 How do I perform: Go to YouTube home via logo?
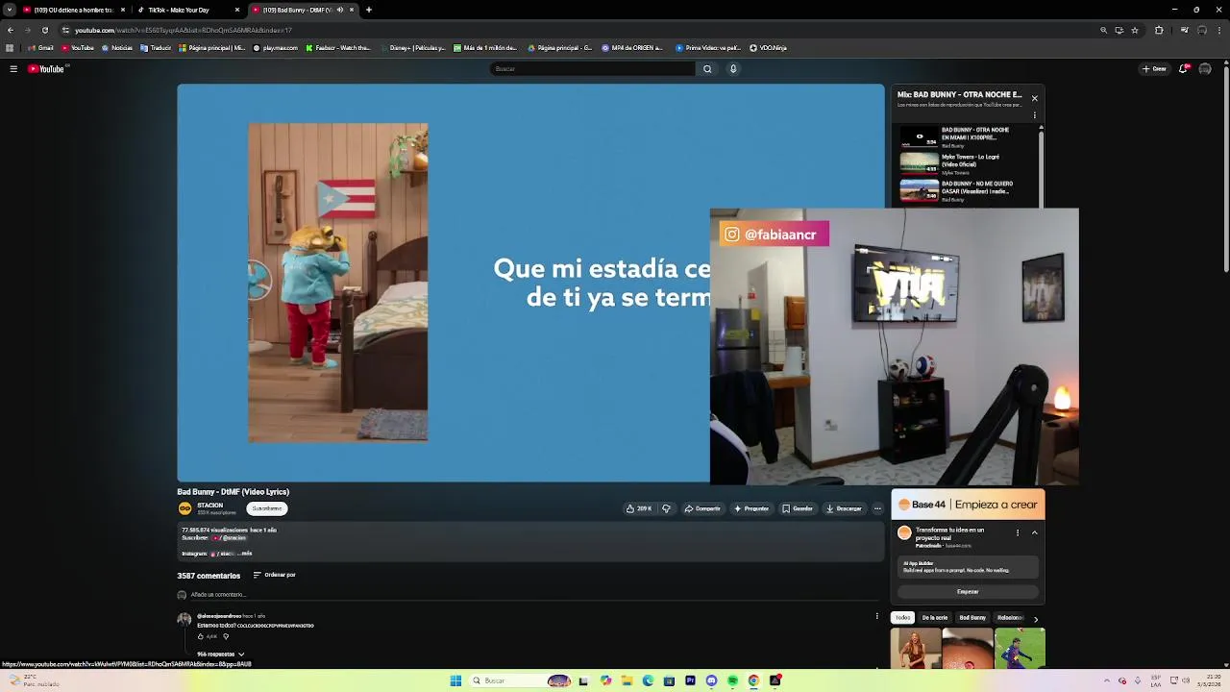pos(46,68)
